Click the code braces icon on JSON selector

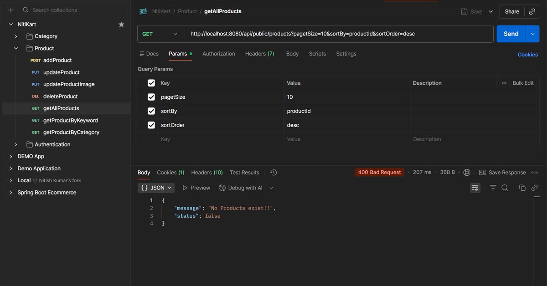(144, 188)
